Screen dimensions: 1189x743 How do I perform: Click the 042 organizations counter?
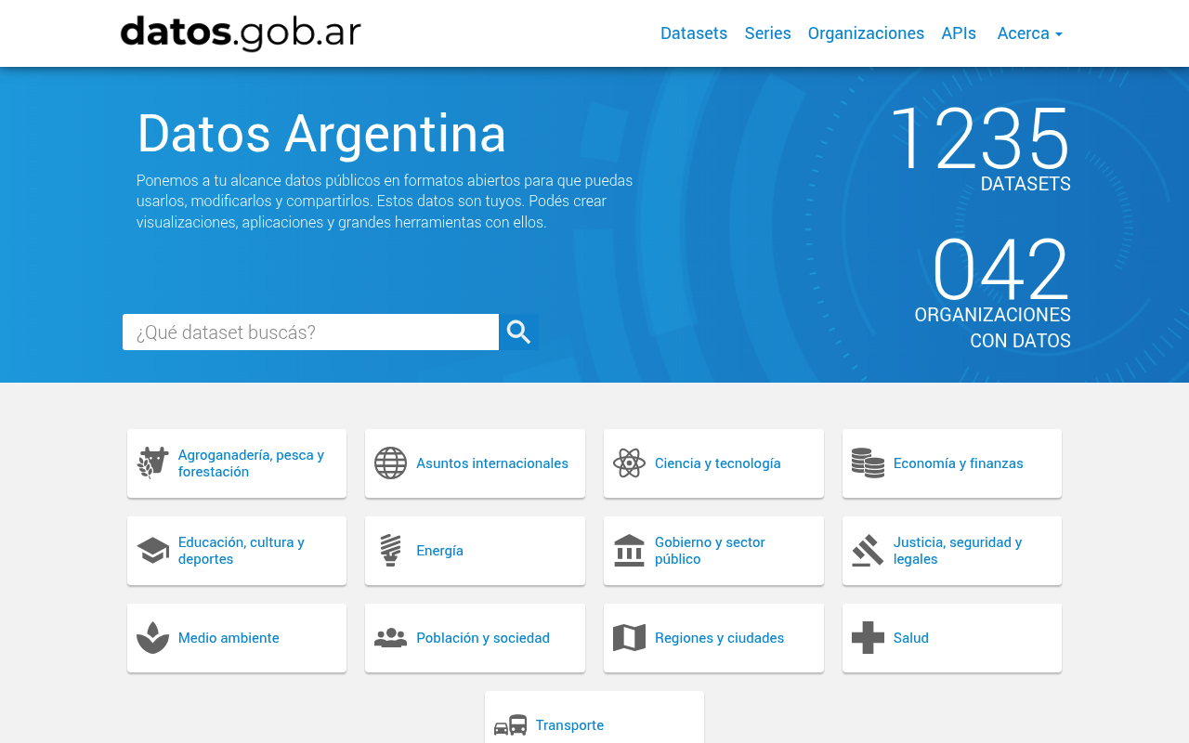[1000, 269]
